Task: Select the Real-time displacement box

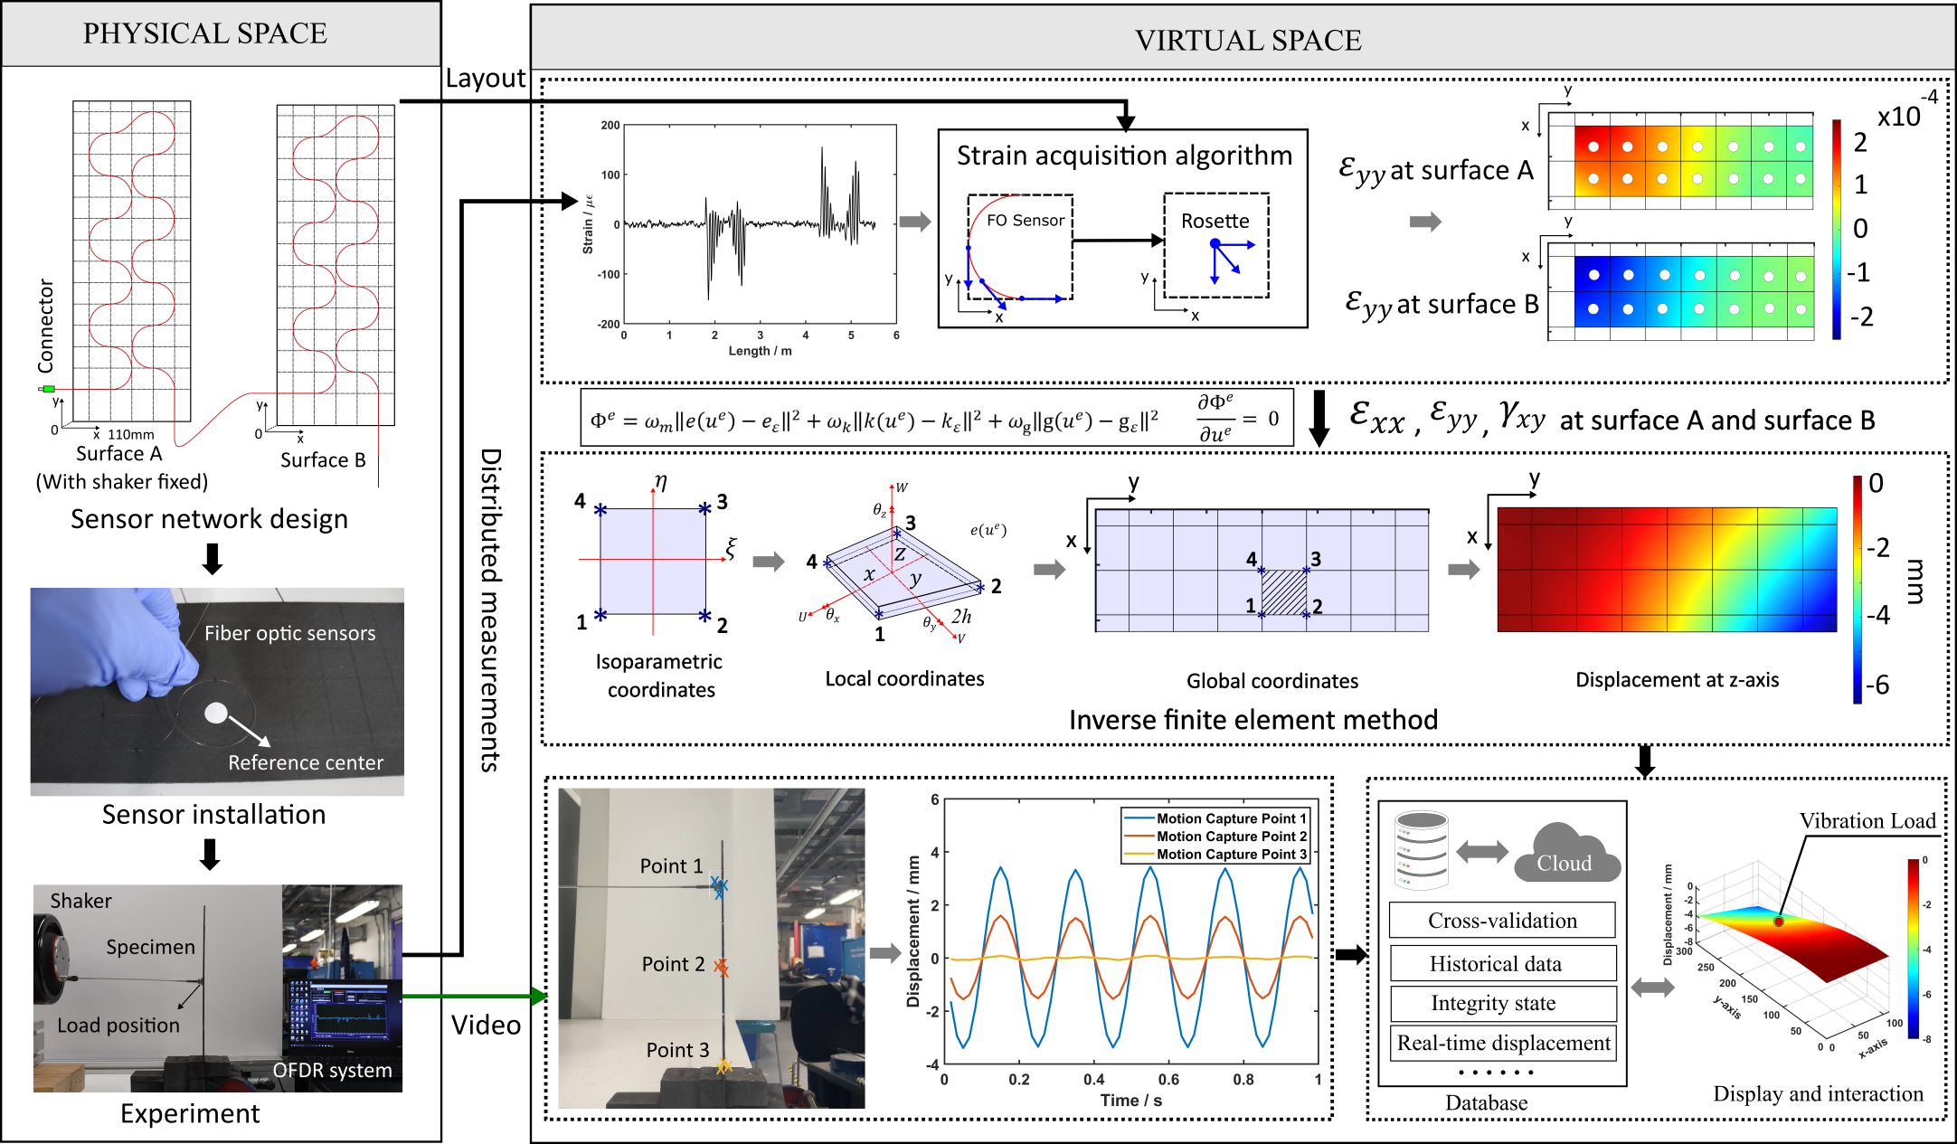Action: (x=1501, y=1044)
